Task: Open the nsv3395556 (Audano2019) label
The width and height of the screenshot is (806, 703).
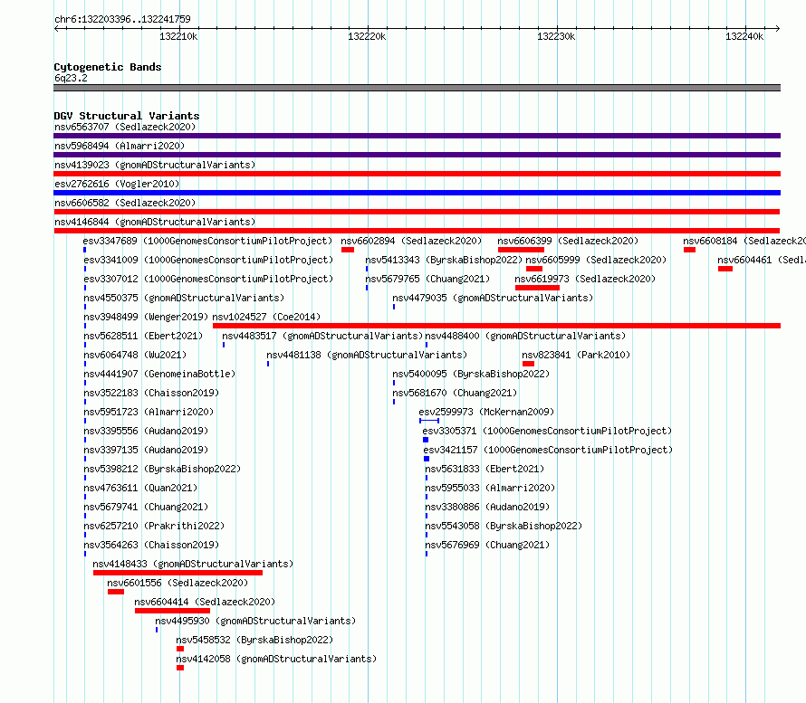Action: [x=146, y=431]
